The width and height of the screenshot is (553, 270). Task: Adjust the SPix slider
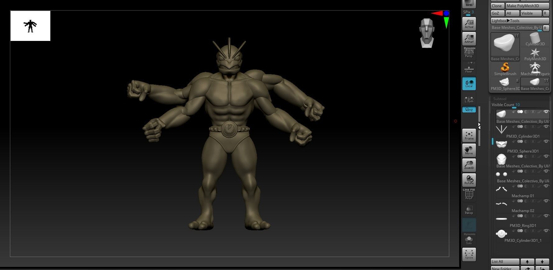(x=468, y=12)
